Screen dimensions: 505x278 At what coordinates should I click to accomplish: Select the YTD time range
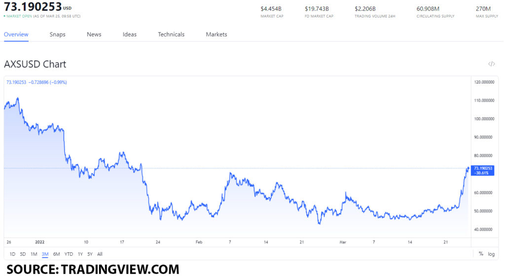click(x=69, y=254)
